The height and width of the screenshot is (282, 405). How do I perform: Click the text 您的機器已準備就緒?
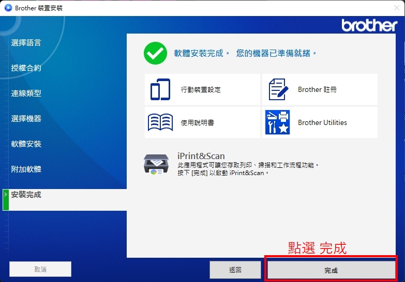pos(273,53)
